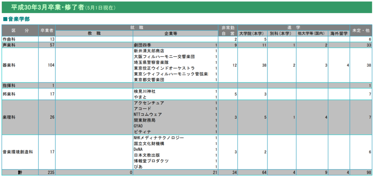Screen dimensions: 375x179
Task: Click the 計 total row label
Action: click(x=20, y=172)
